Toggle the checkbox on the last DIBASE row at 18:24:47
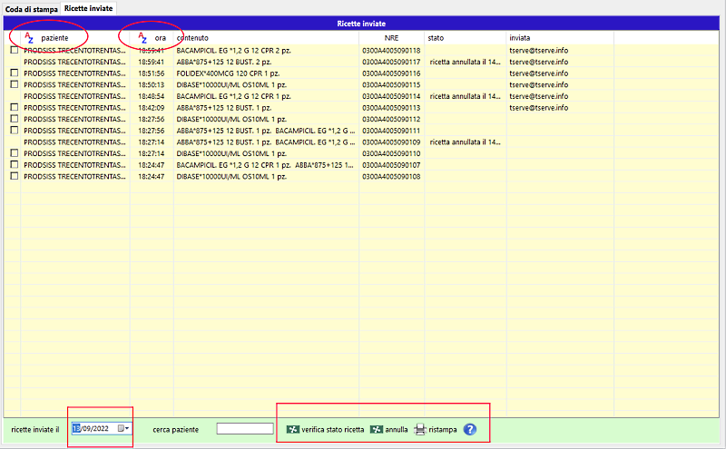The height and width of the screenshot is (449, 726). [x=14, y=176]
